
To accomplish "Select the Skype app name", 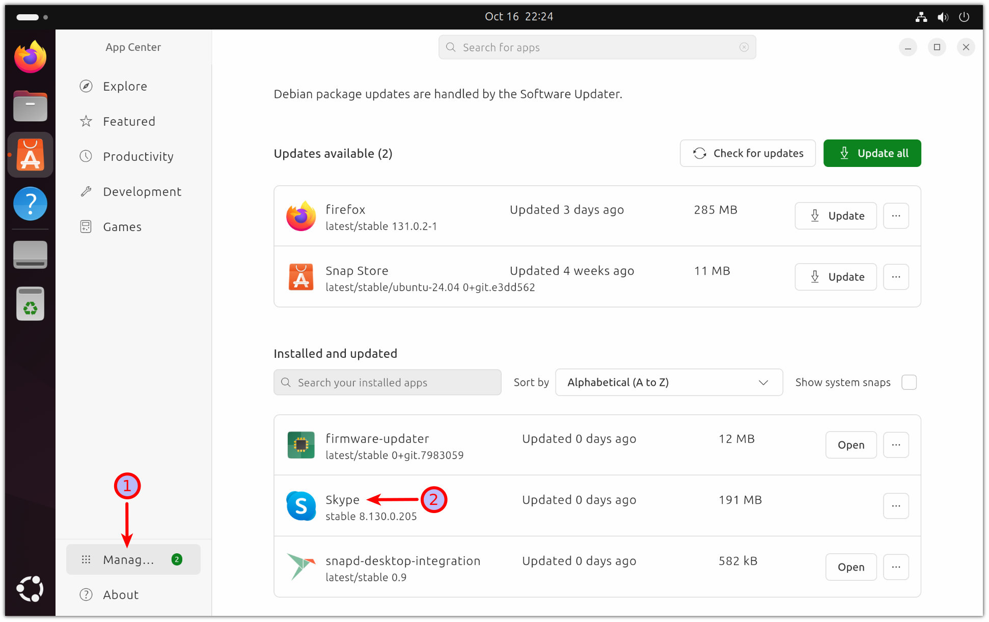I will (342, 500).
